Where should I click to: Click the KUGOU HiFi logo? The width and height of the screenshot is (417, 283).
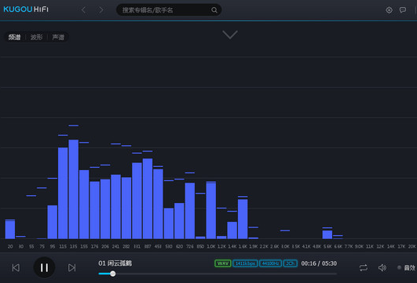[x=26, y=9]
